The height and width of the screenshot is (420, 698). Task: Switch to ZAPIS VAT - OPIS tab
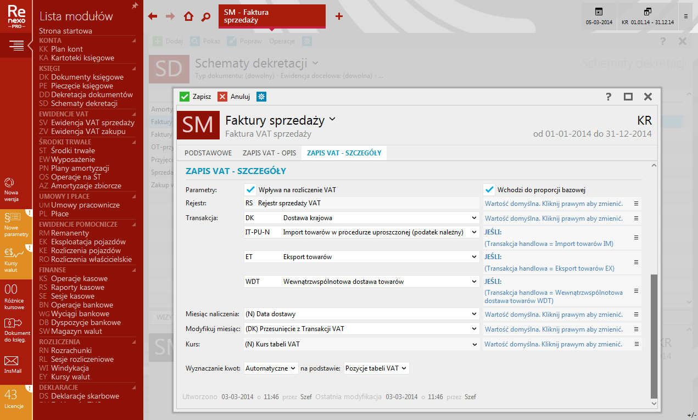(269, 153)
